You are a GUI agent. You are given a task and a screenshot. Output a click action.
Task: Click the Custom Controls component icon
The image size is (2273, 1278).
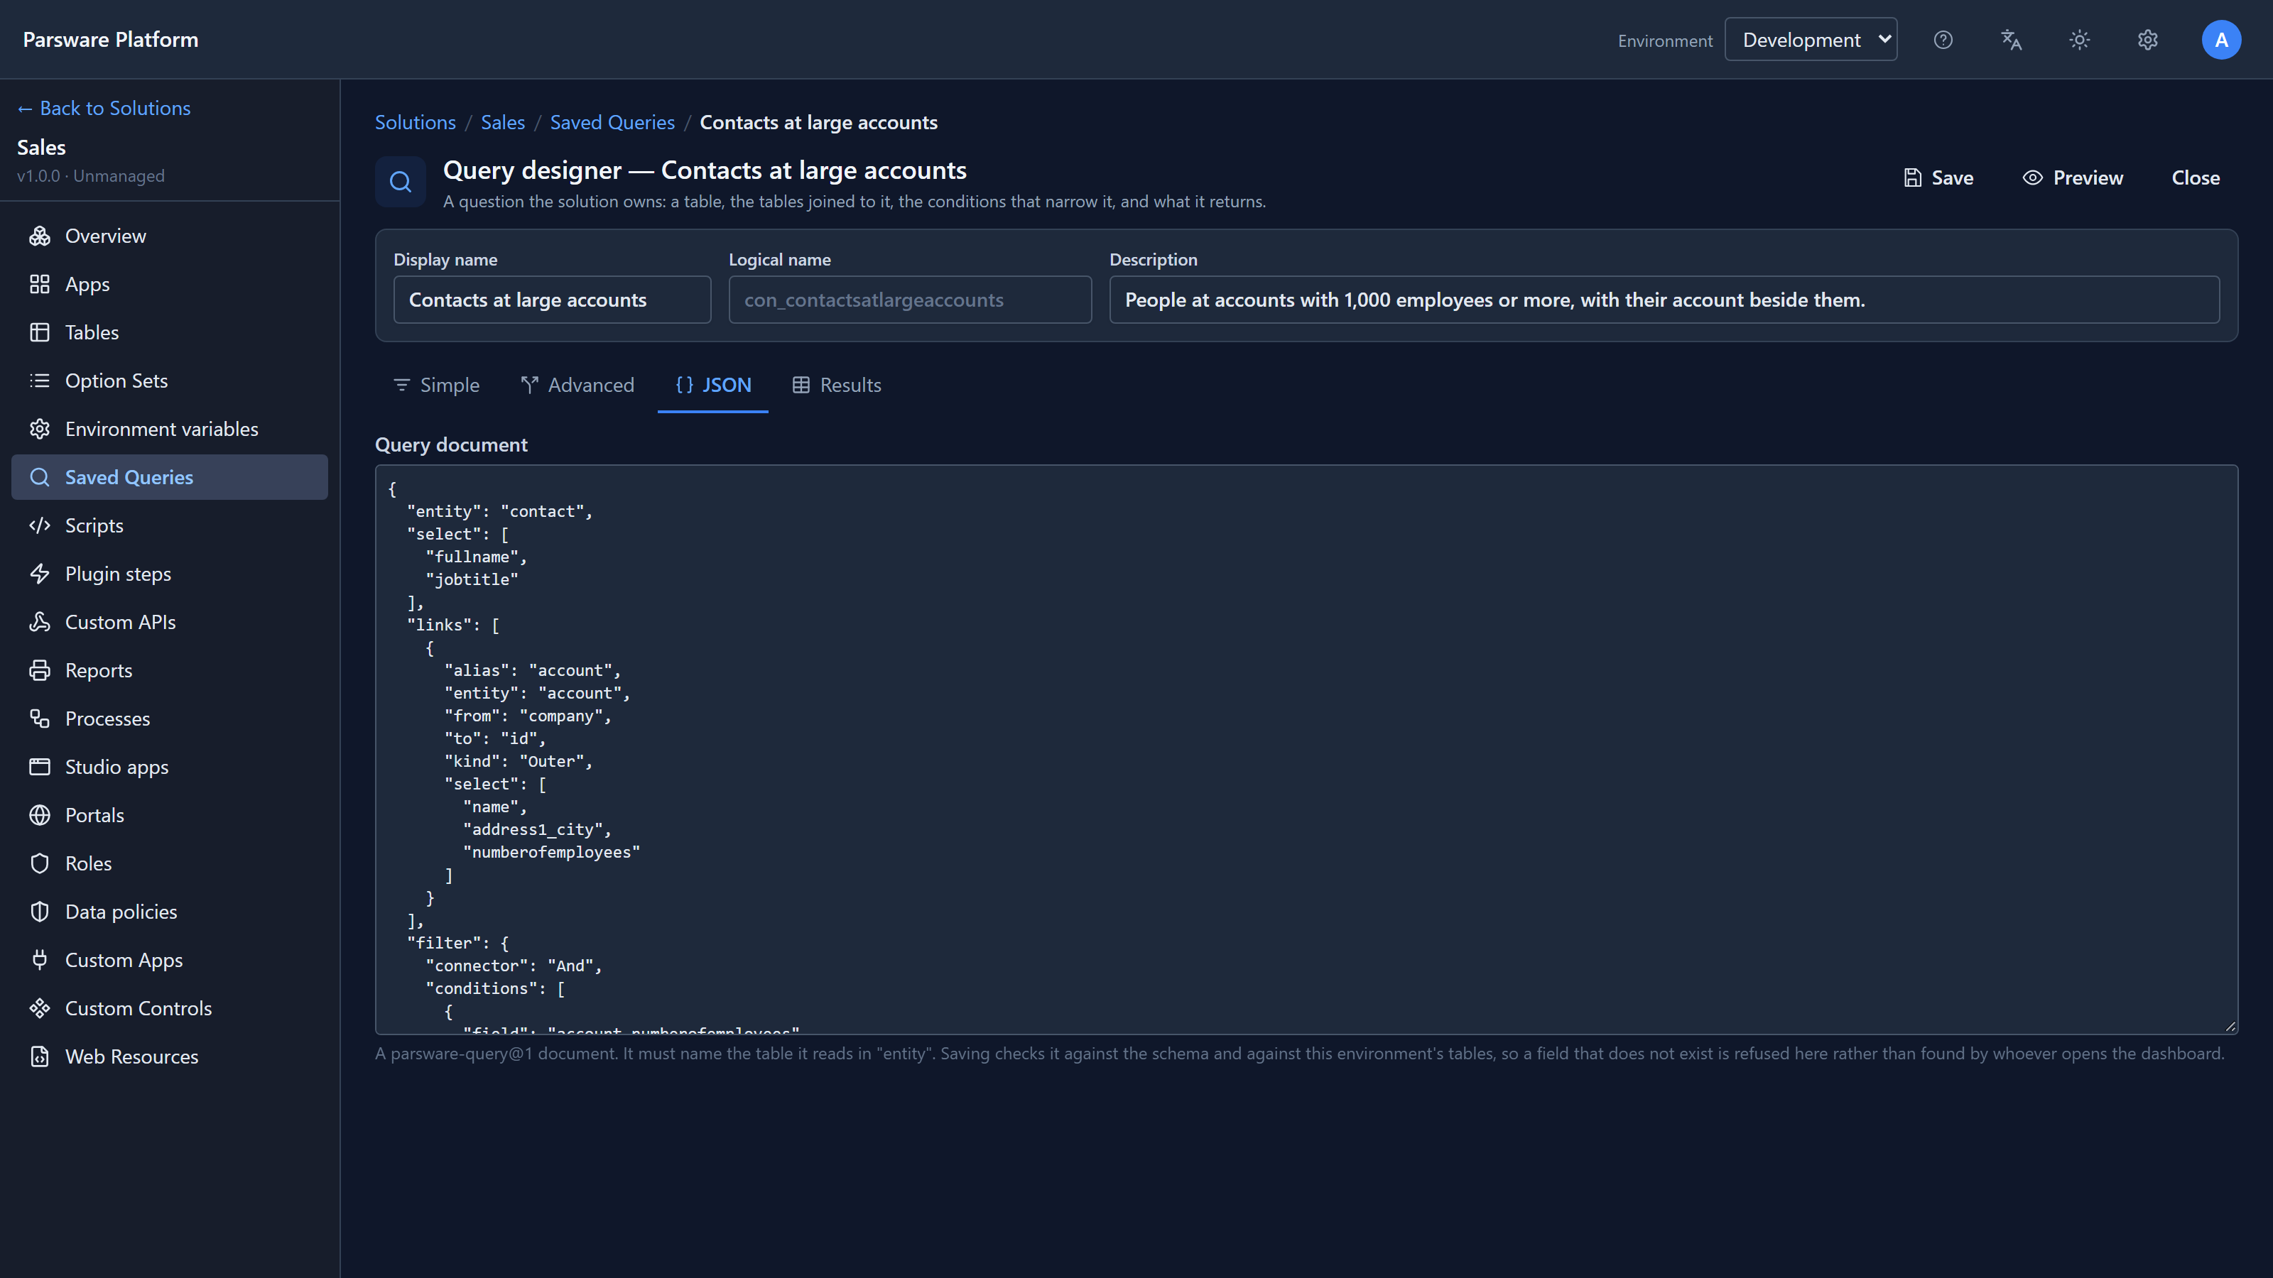tap(40, 1008)
